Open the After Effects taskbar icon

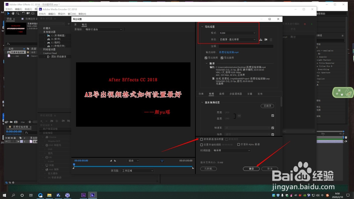pos(83,195)
